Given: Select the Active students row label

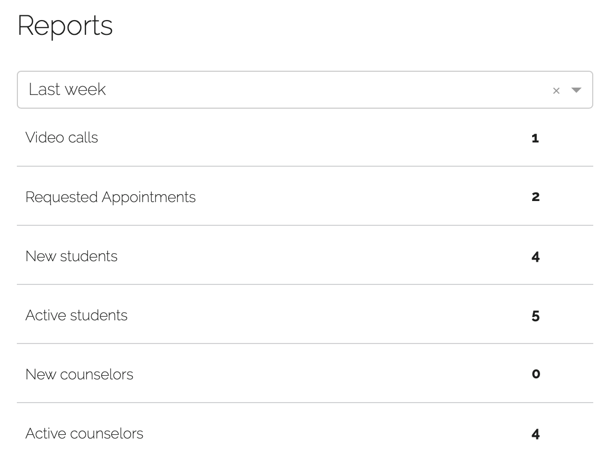Looking at the screenshot, I should pyautogui.click(x=76, y=316).
